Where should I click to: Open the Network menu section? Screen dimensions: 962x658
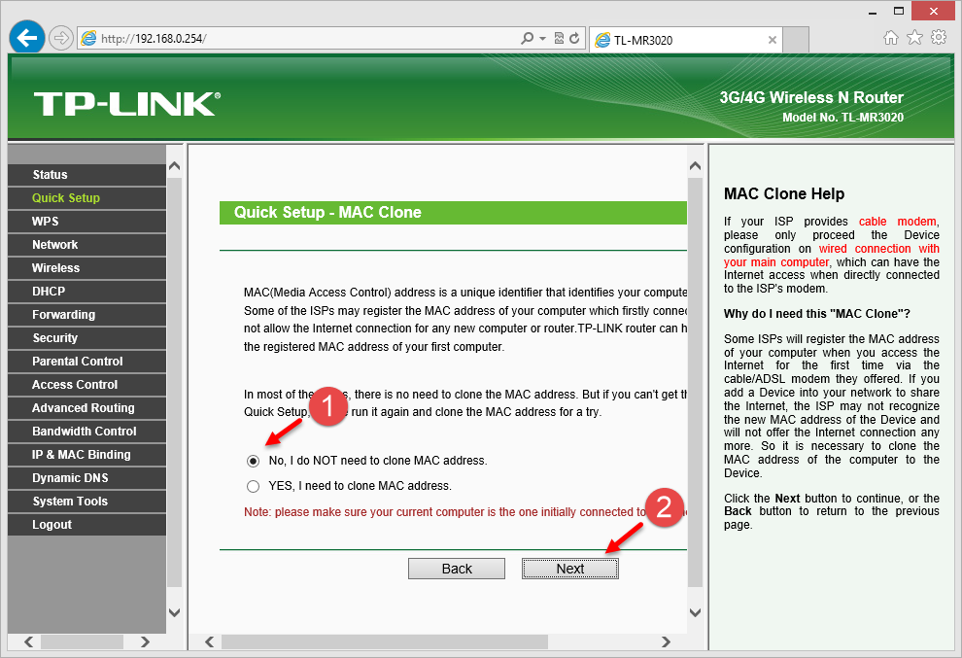tap(87, 244)
